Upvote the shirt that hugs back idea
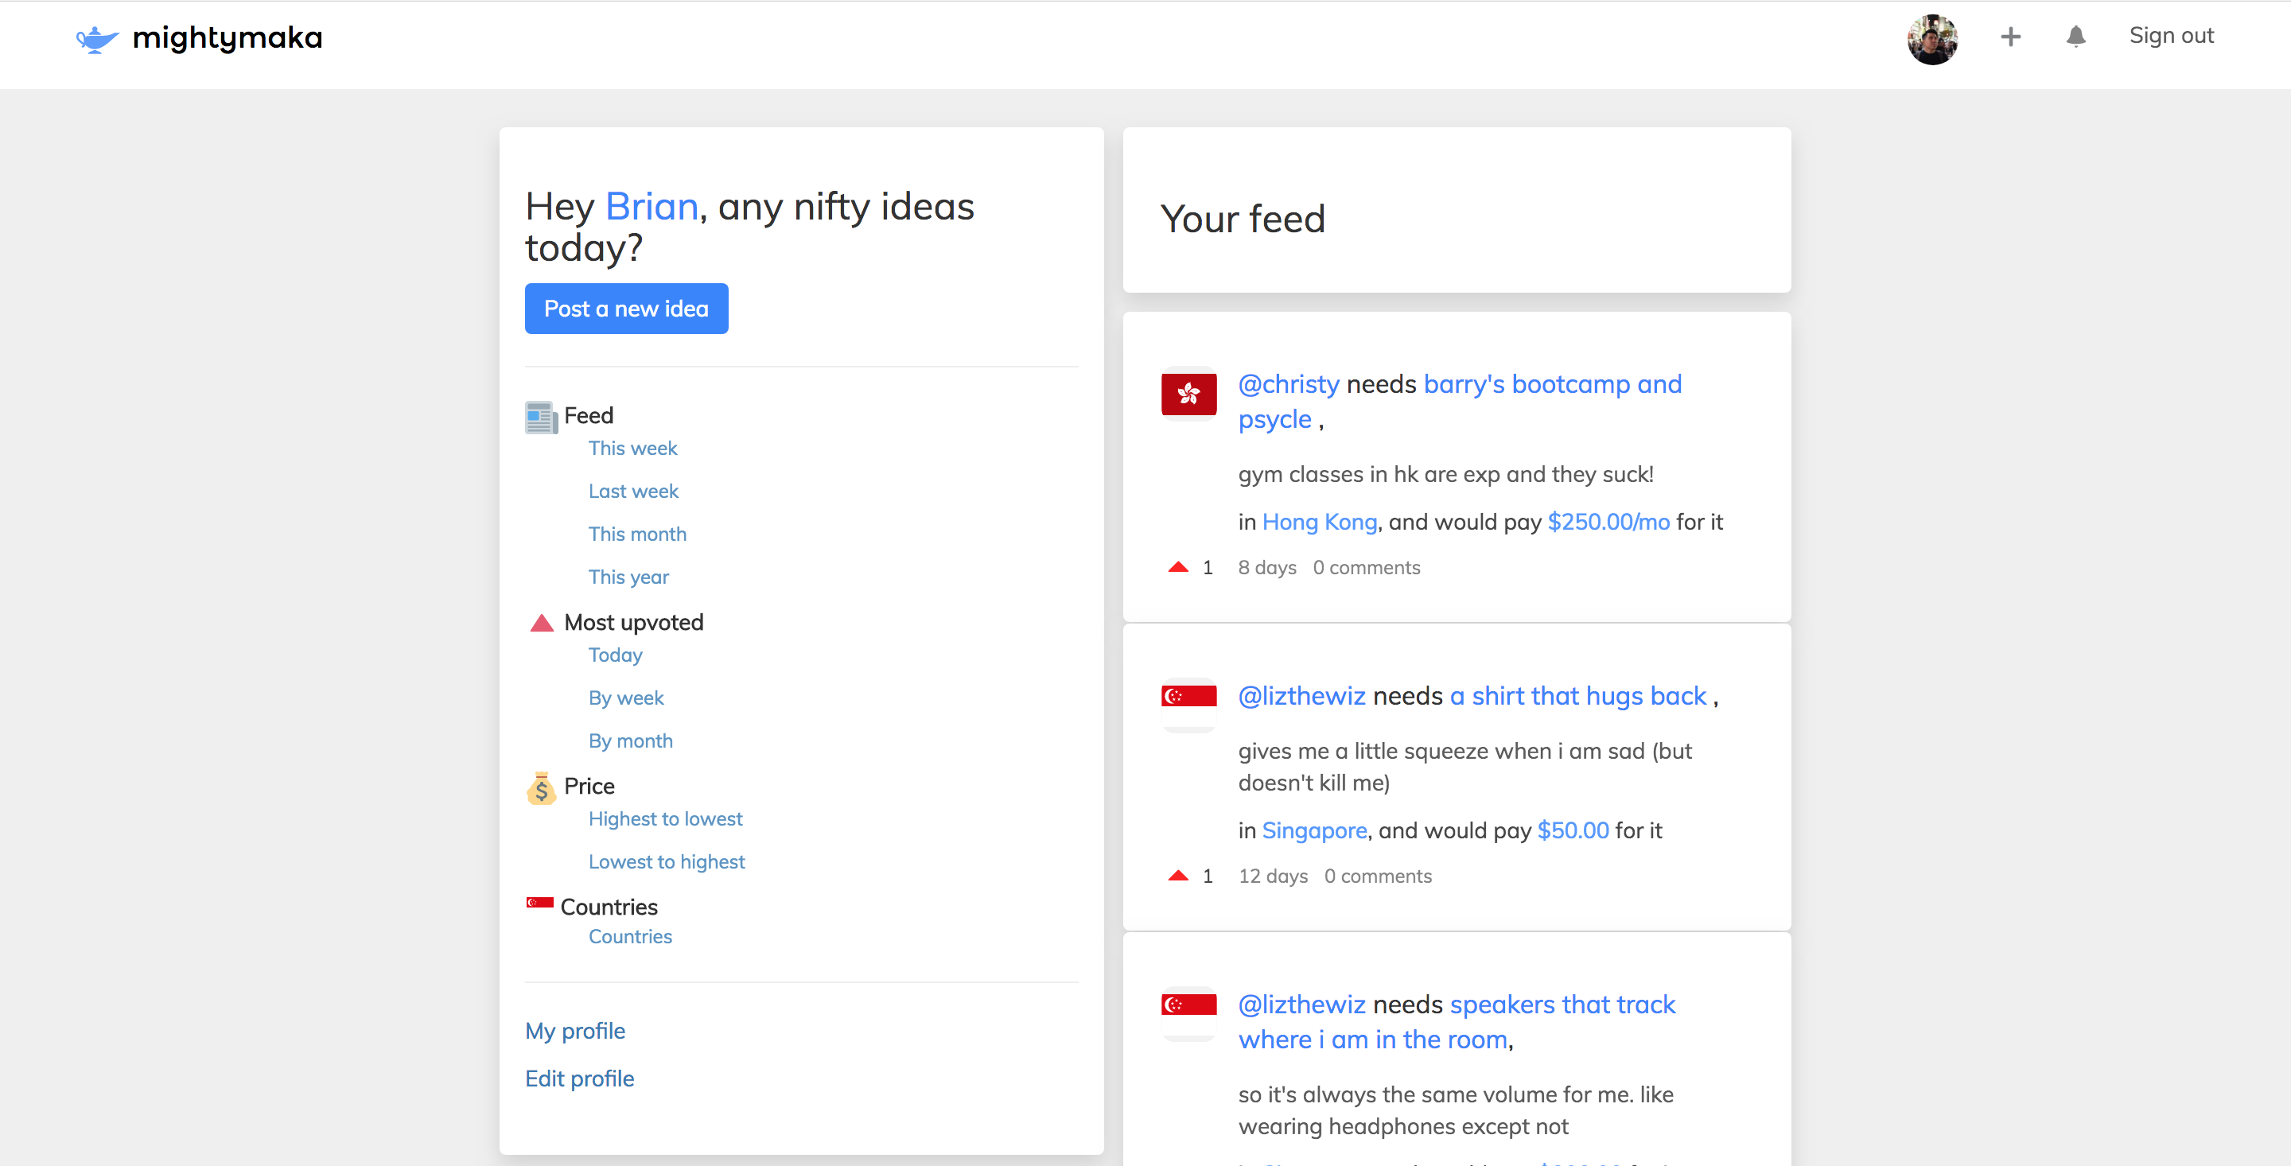The width and height of the screenshot is (2291, 1166). (1177, 876)
